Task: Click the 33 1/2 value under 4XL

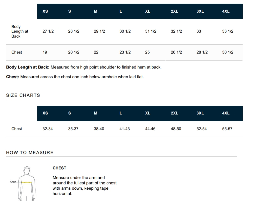Action: tap(228, 31)
